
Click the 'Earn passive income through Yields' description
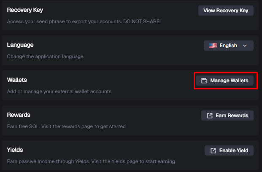(91, 161)
